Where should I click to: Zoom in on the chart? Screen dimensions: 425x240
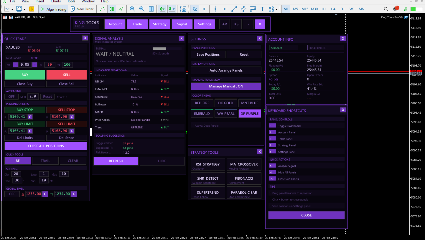coord(132,9)
